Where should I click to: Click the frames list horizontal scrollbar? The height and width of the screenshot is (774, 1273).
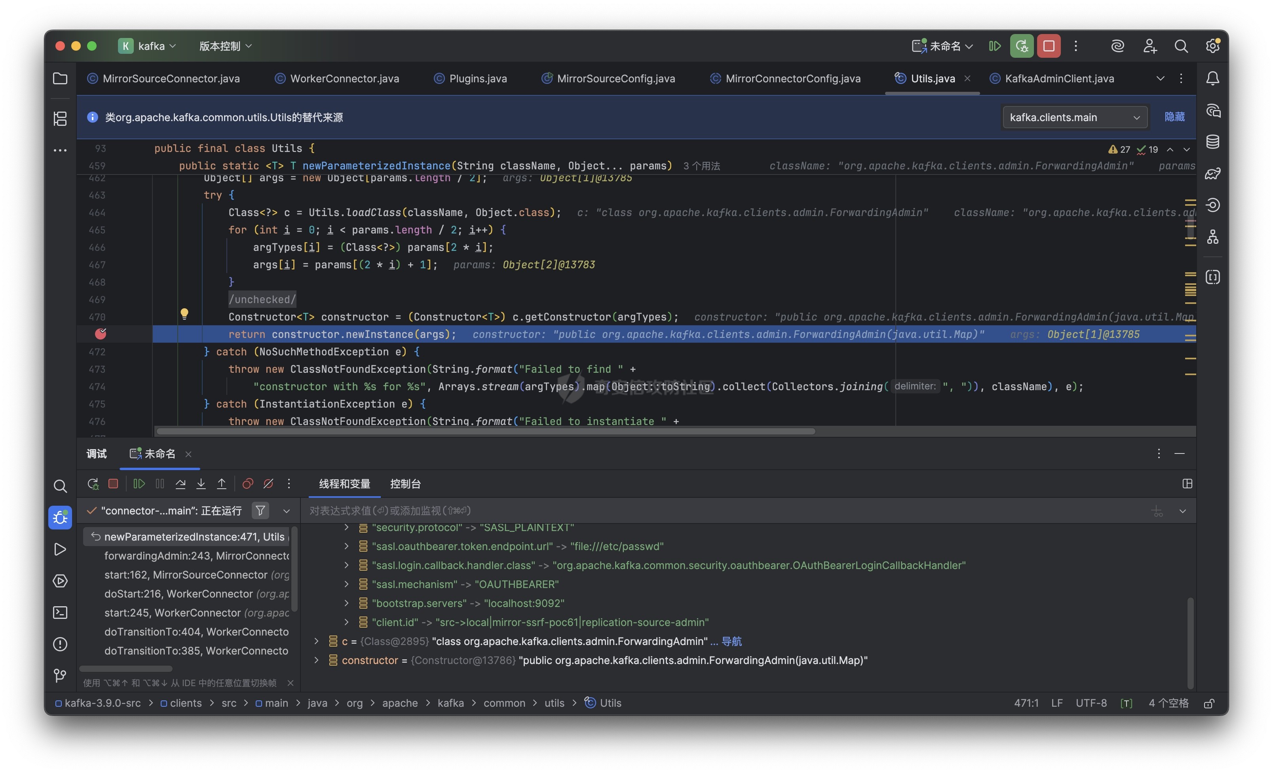click(125, 669)
